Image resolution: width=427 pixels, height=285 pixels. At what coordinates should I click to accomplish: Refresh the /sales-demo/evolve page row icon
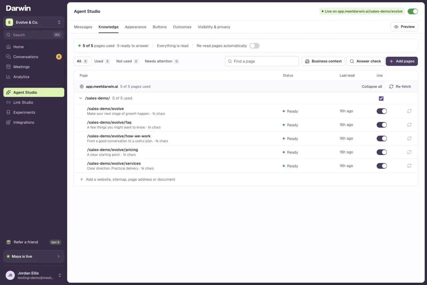[409, 111]
